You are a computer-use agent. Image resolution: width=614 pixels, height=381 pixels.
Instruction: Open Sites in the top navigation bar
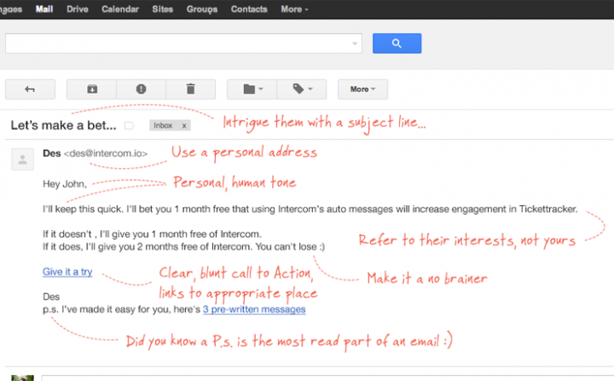point(163,9)
